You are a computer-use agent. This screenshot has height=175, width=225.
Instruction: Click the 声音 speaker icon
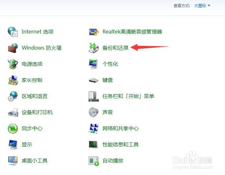93,112
